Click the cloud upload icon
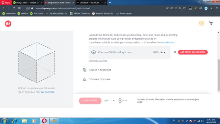The width and height of the screenshot is (220, 124). coord(93,52)
